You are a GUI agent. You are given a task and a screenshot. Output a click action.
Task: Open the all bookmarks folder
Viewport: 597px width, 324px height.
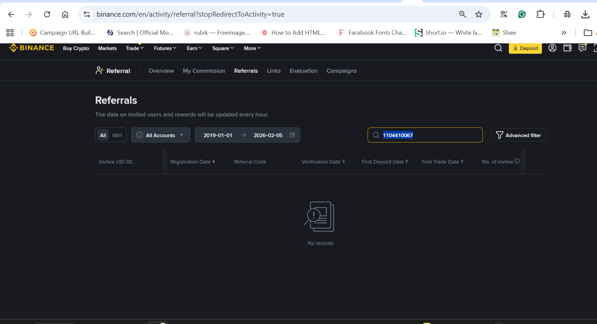coord(588,33)
